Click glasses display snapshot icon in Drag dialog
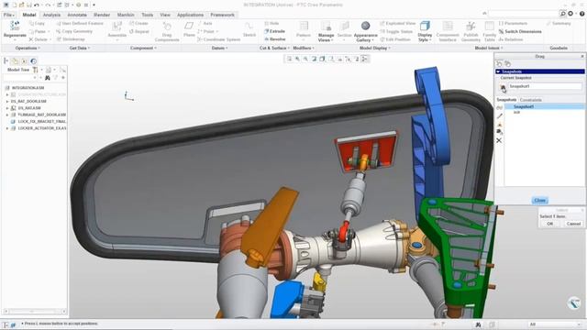Image resolution: width=587 pixels, height=330 pixels. [499, 108]
